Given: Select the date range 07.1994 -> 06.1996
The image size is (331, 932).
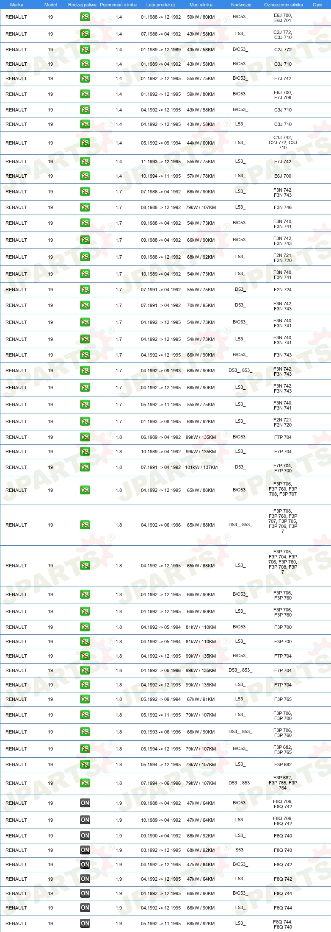Looking at the screenshot, I should [161, 783].
